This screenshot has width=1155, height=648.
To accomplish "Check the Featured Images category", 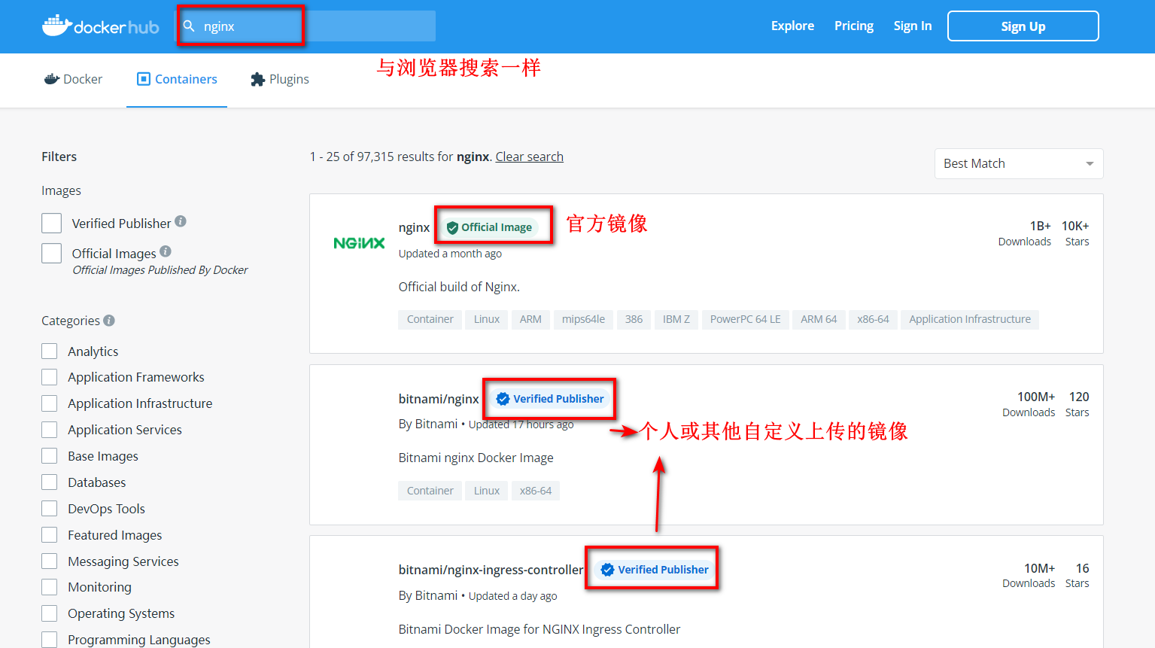I will tap(50, 535).
